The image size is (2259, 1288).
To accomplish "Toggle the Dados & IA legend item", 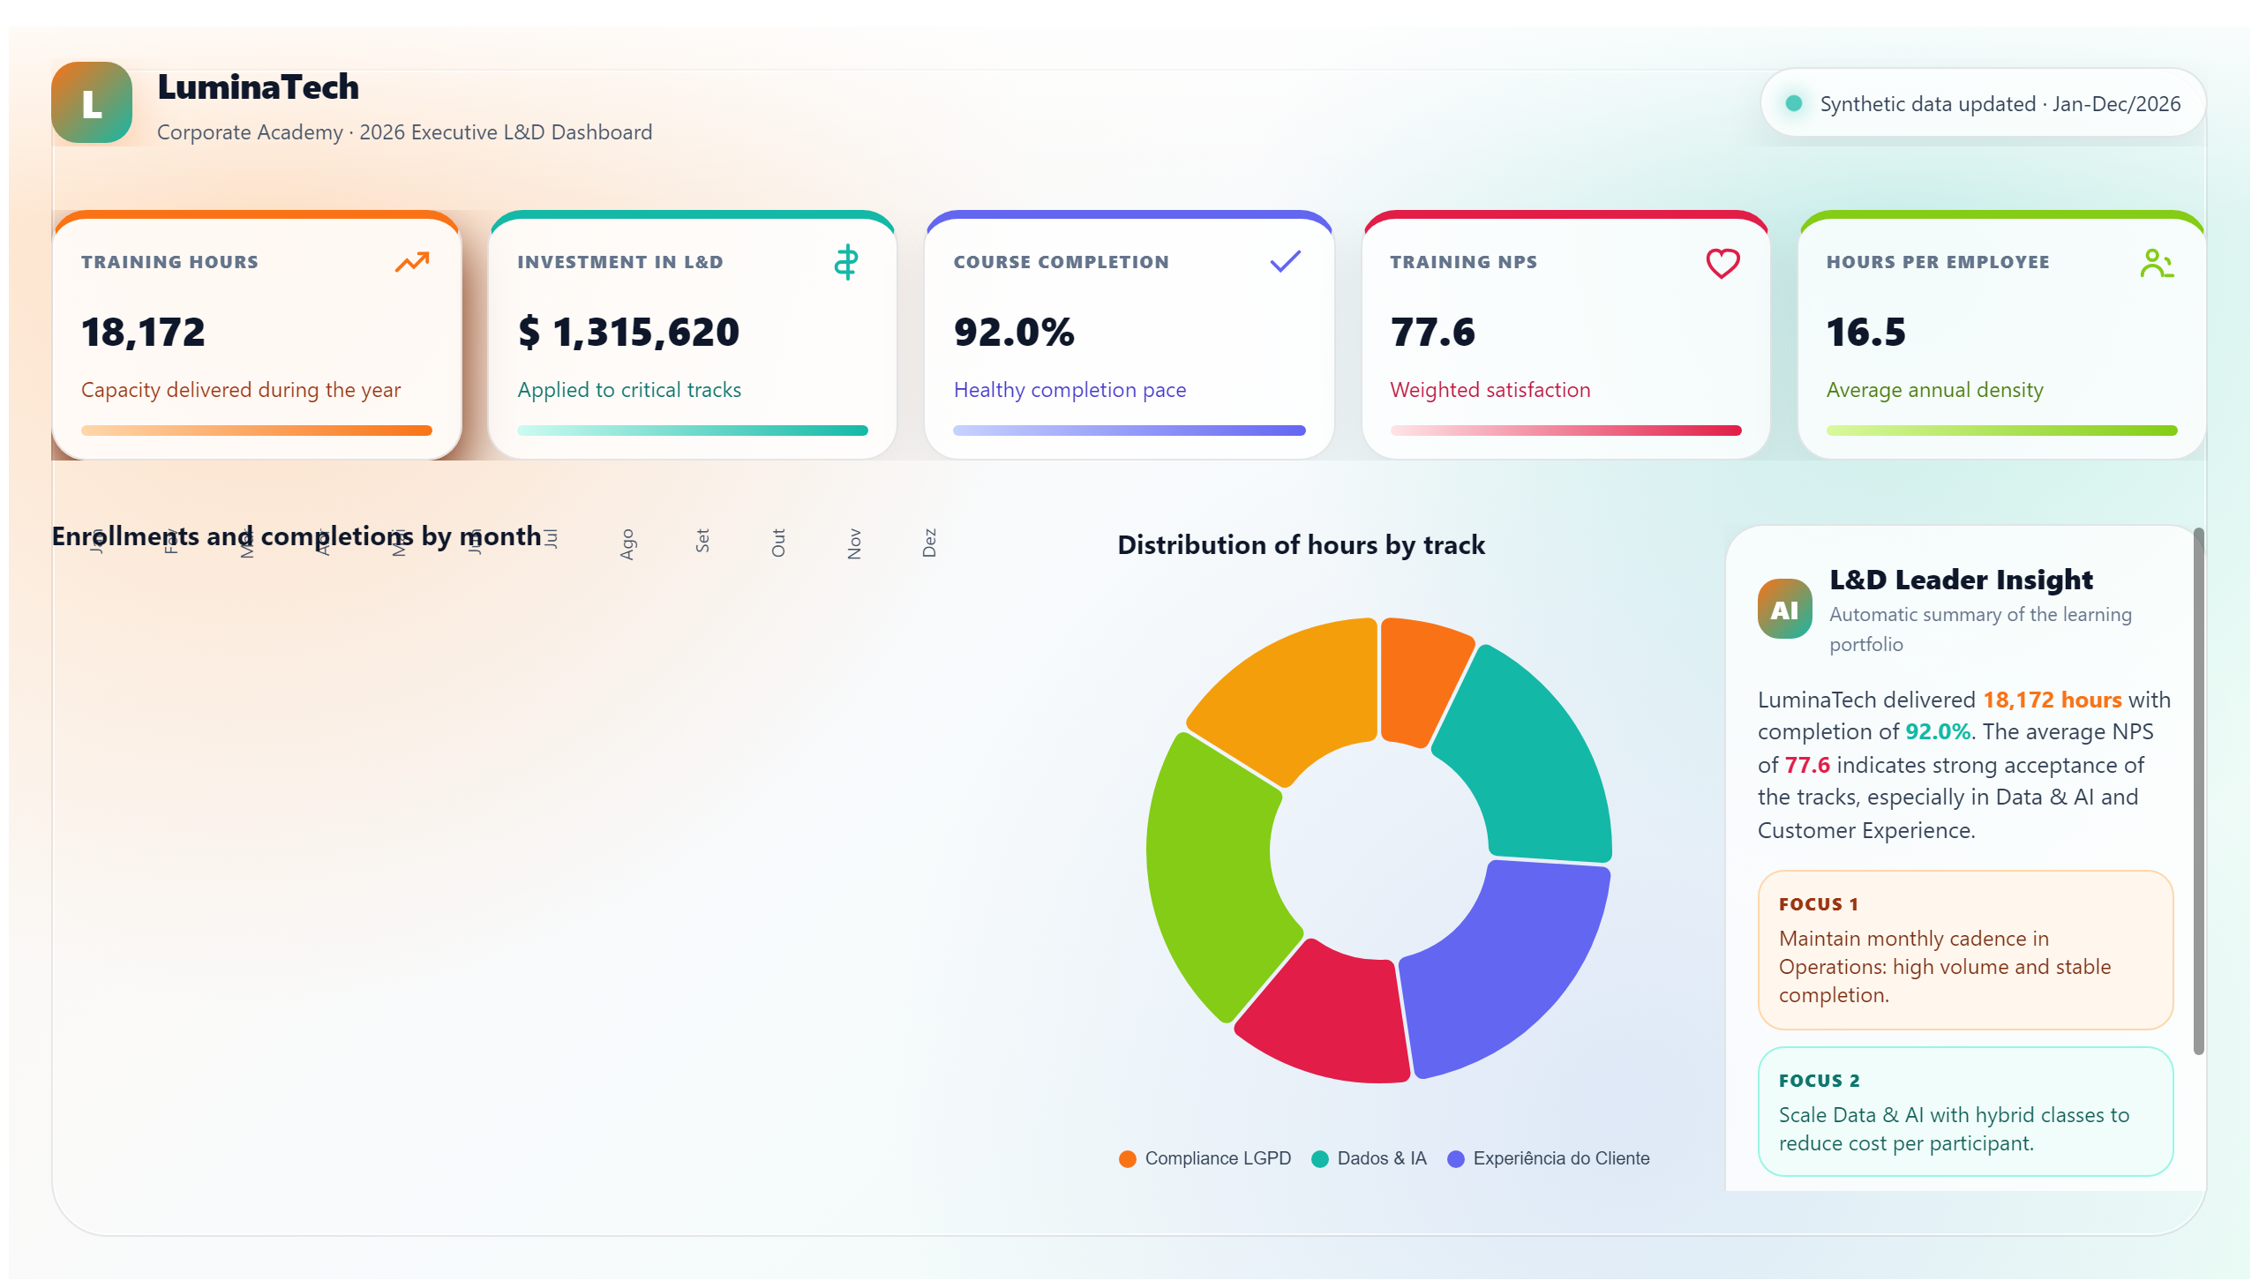I will [x=1369, y=1159].
